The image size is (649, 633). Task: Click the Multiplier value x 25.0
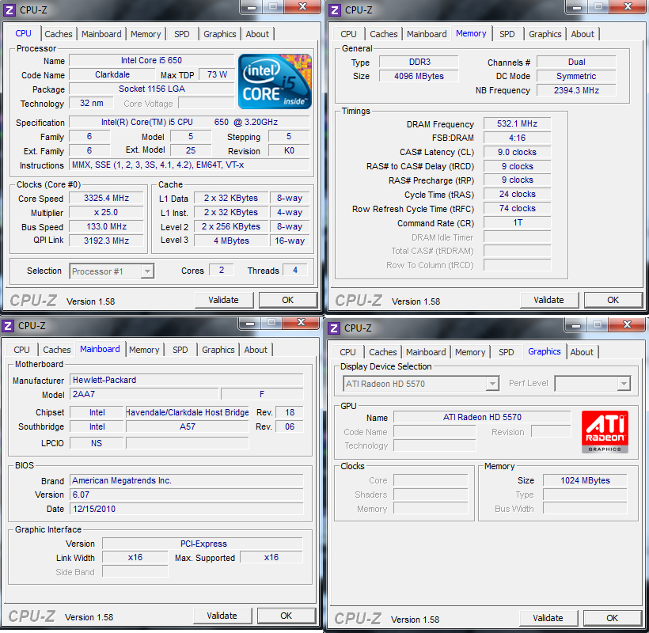coord(106,213)
